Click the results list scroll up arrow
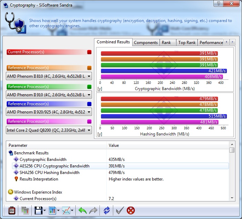The width and height of the screenshot is (242, 219). click(232, 144)
